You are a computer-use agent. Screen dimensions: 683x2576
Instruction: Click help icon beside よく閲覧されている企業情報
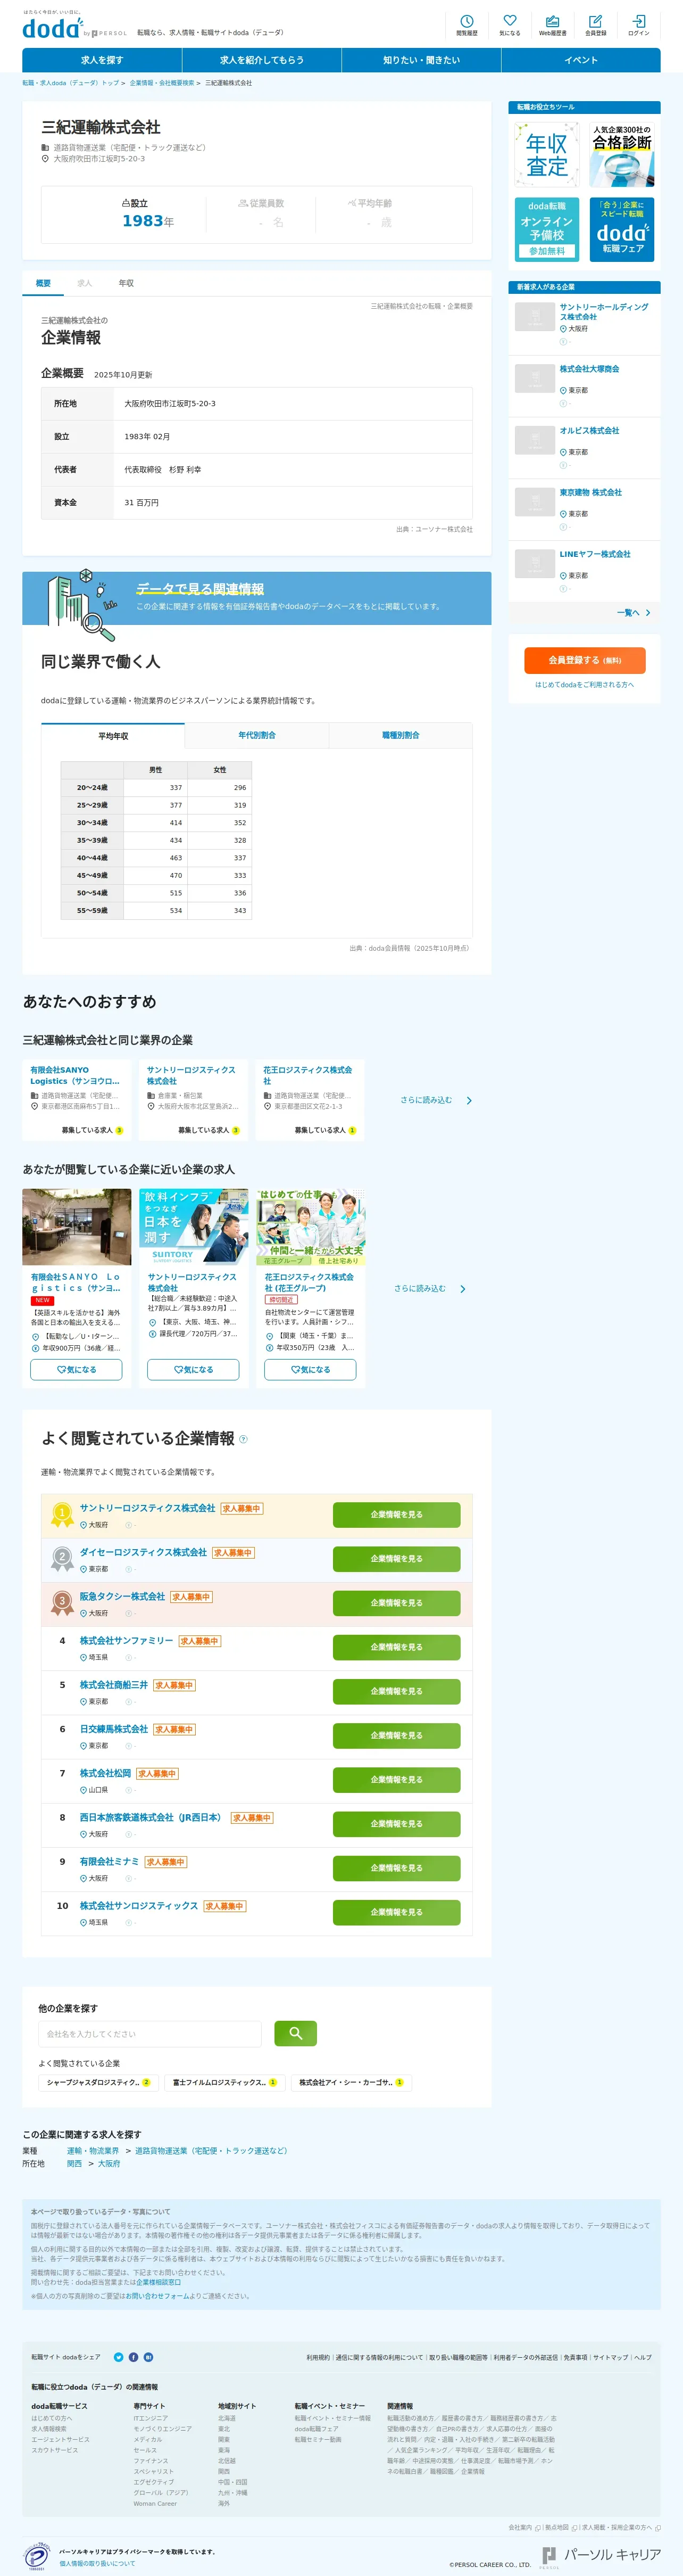click(244, 1439)
